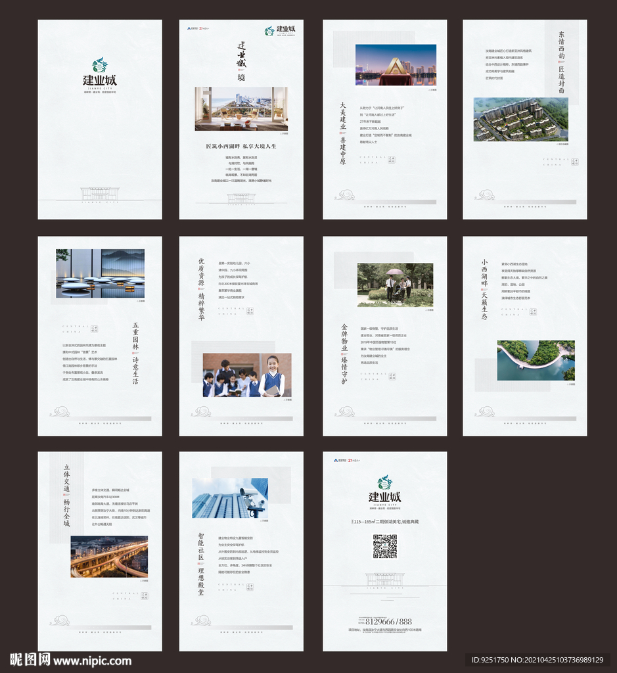Click the seal stamp beside CENTRAL CHINA on 小西湖畔 poster
The height and width of the screenshot is (673, 617).
(x=533, y=312)
